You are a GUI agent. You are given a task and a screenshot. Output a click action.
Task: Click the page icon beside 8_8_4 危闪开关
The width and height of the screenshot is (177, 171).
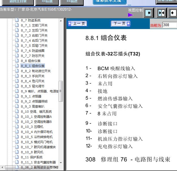tap(17, 81)
